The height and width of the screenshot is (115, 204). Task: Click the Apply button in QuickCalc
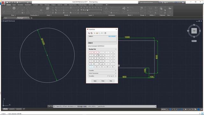95,81
